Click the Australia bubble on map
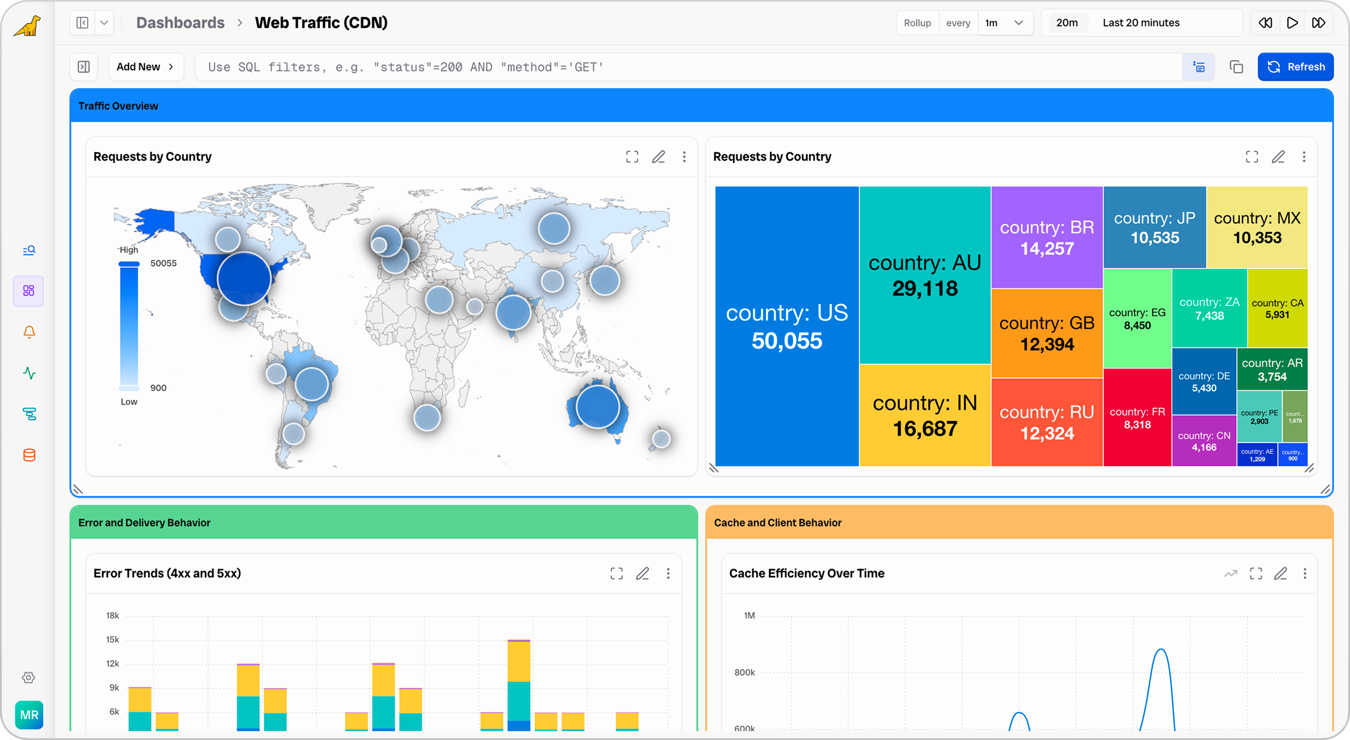This screenshot has width=1350, height=740. click(598, 407)
